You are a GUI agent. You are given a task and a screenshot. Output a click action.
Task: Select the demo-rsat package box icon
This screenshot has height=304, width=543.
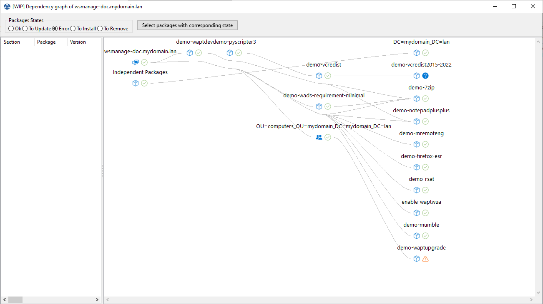(416, 190)
